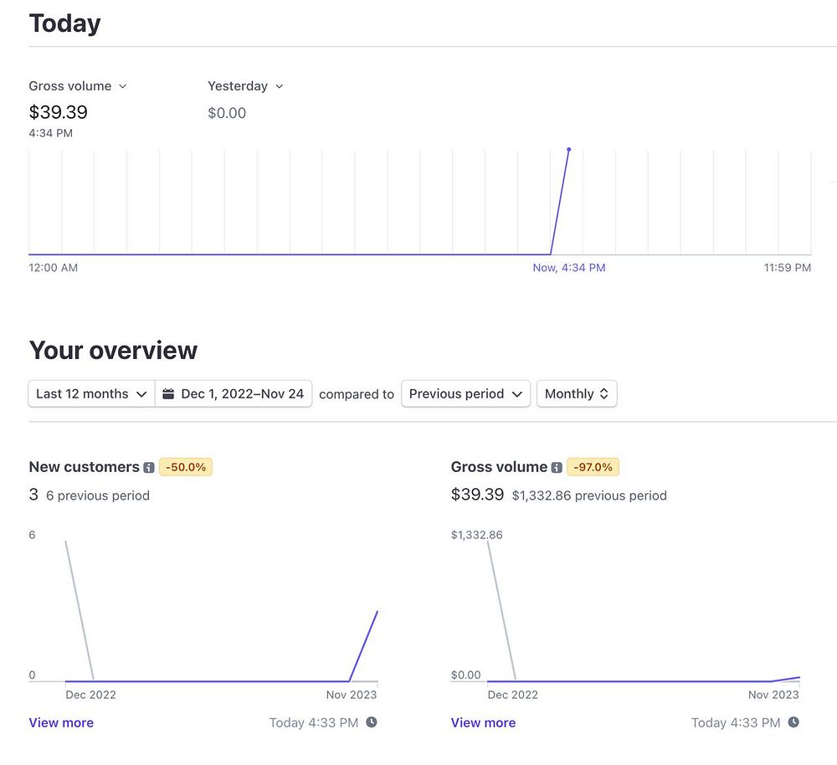The width and height of the screenshot is (837, 765).
Task: Click the clock icon under Gross volume chart
Action: click(793, 722)
